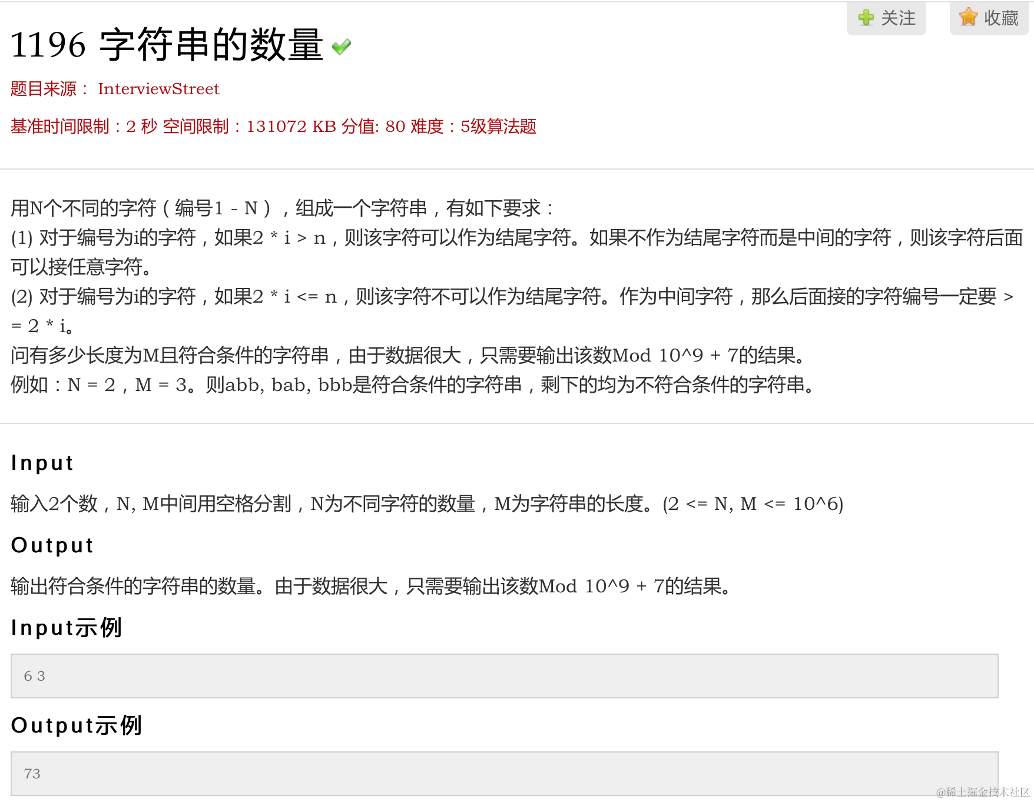Viewport: 1034px width, 802px height.
Task: Click the line starting 问有多少长度为M
Action: tap(408, 355)
